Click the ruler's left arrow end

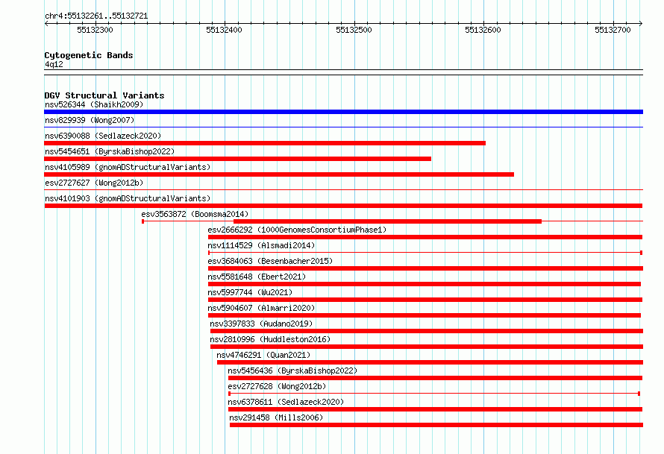[x=46, y=24]
